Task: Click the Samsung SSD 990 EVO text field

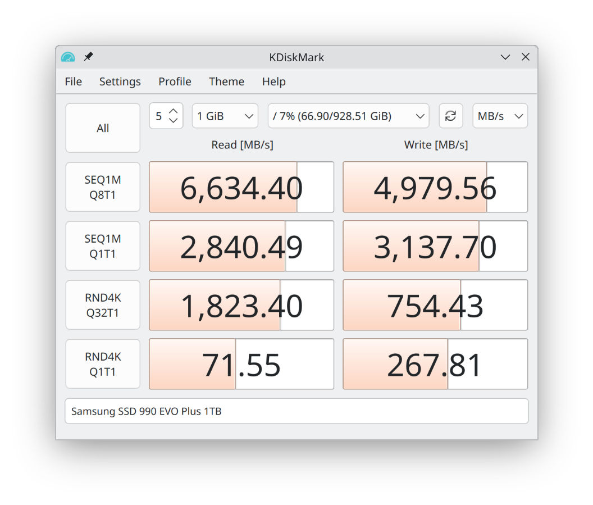Action: (296, 411)
